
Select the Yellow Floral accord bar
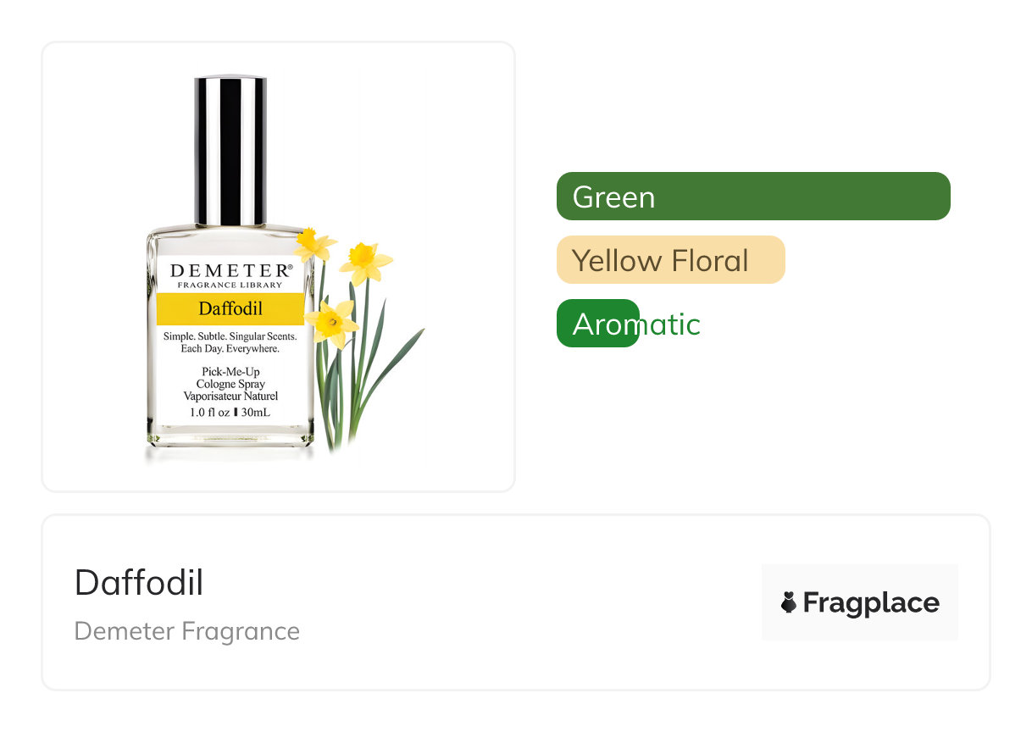tap(671, 259)
